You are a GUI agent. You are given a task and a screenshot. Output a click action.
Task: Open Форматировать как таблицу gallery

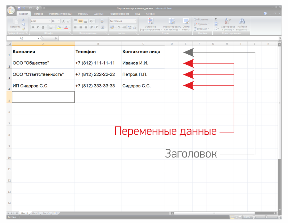(172, 24)
